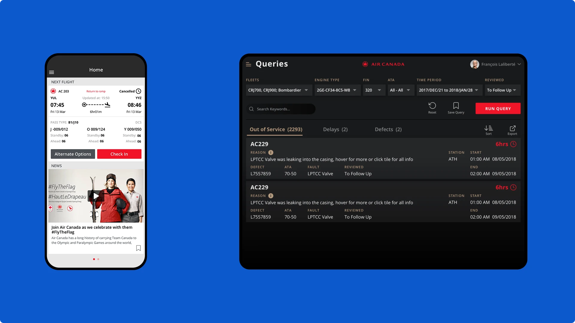This screenshot has height=323, width=575.
Task: Toggle the user profile menu open
Action: [497, 64]
